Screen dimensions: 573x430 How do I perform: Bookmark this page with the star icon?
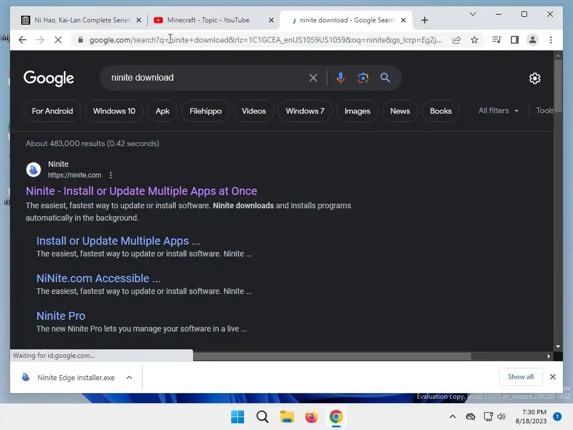point(475,40)
